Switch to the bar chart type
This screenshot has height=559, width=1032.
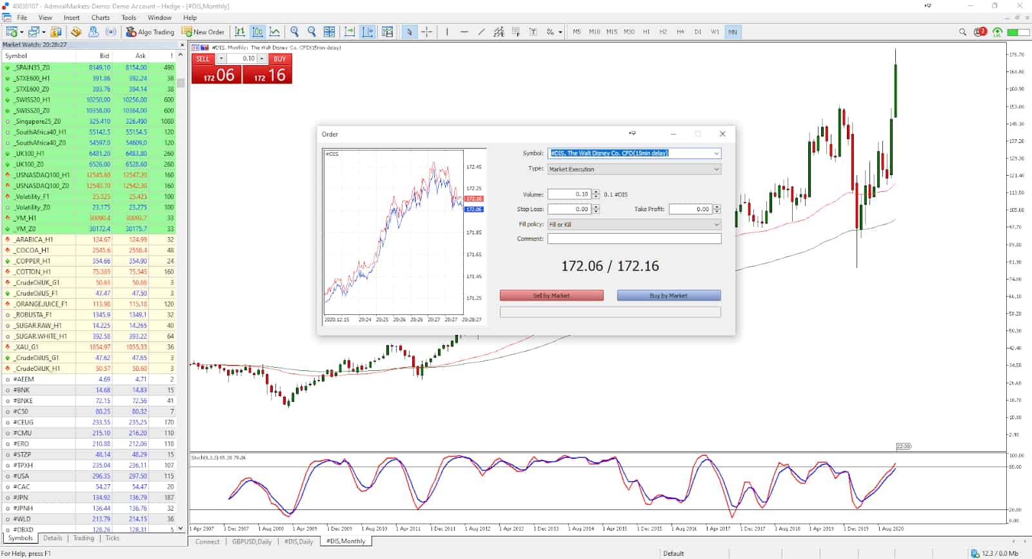(240, 32)
